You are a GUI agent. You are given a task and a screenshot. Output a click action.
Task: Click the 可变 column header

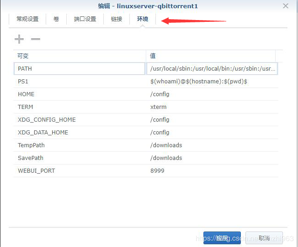click(x=80, y=56)
